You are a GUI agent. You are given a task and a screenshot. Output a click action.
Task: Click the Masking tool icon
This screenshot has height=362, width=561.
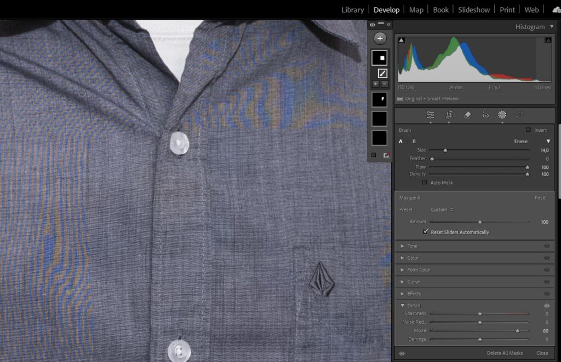tap(502, 115)
